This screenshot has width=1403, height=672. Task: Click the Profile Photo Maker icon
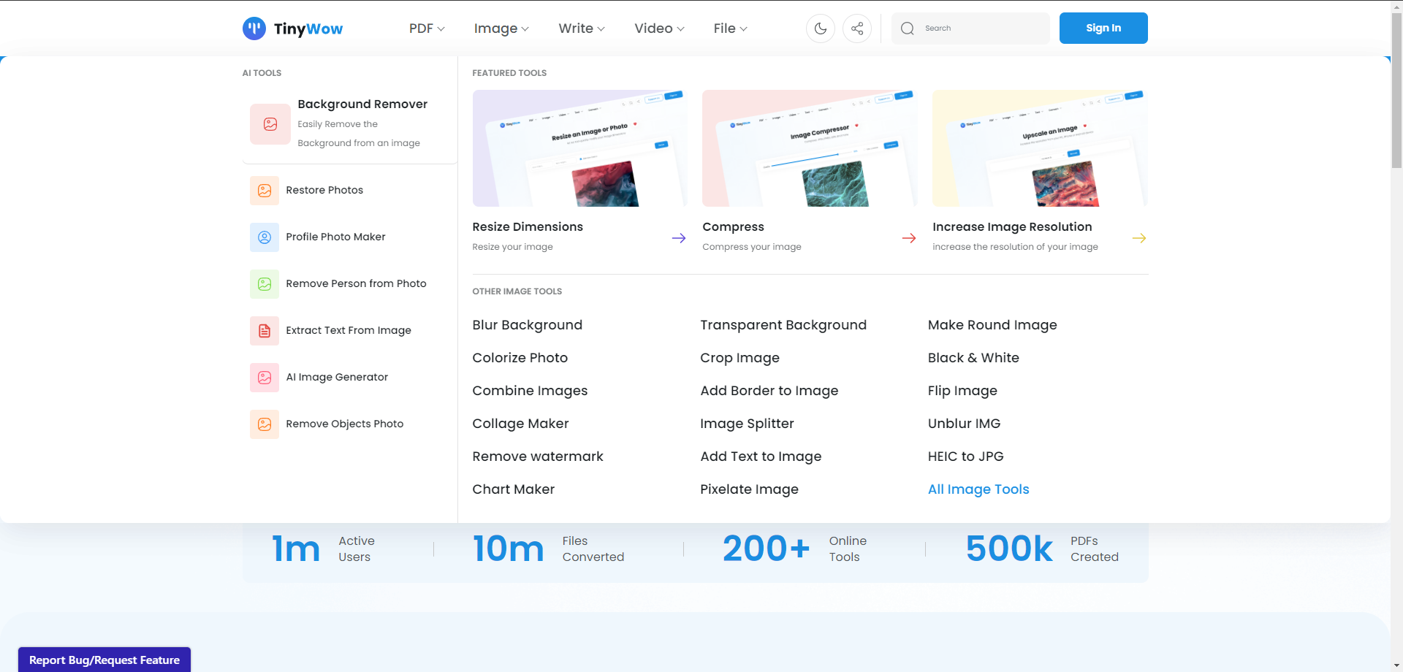(265, 237)
